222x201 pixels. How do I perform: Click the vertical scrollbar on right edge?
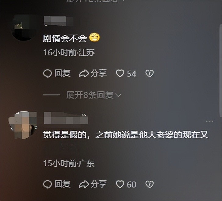[x=220, y=71]
